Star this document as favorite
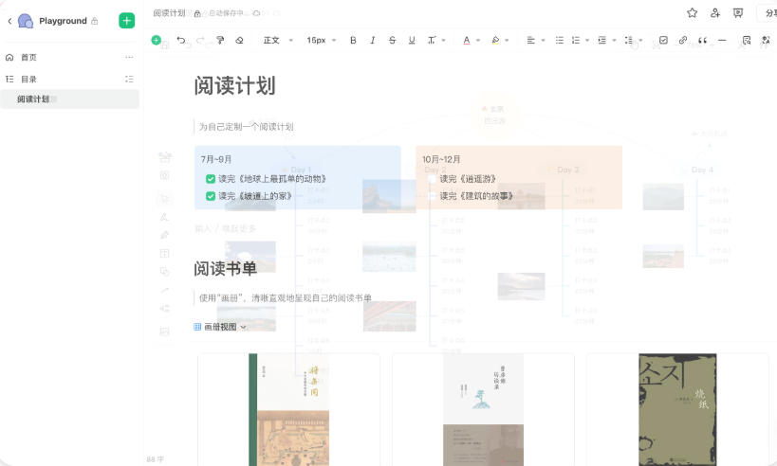 tap(692, 13)
